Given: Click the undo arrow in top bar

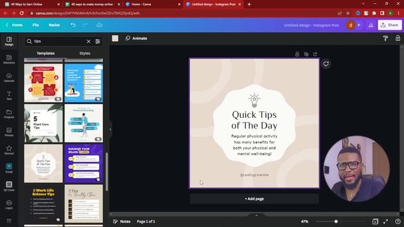Looking at the screenshot, I should tap(73, 25).
